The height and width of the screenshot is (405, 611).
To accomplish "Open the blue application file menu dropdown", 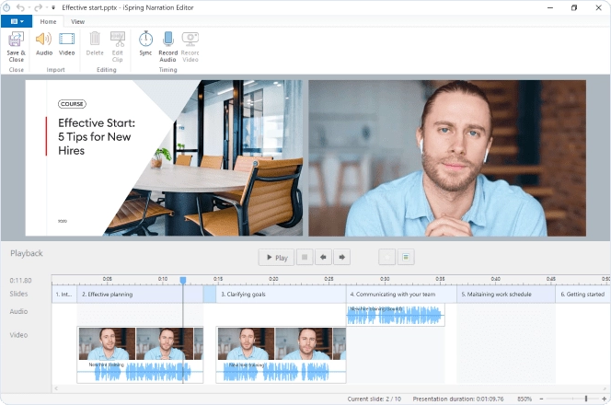I will 17,21.
